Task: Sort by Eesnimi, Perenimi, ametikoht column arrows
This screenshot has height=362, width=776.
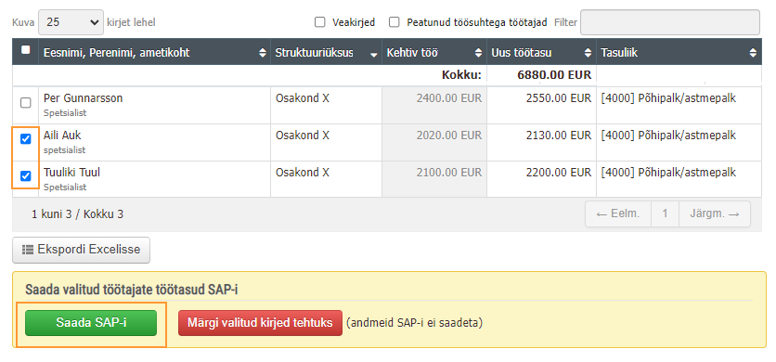Action: (x=263, y=53)
